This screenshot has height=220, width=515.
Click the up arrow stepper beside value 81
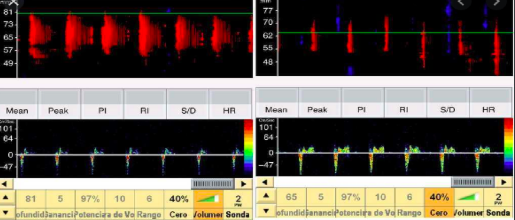pos(8,198)
